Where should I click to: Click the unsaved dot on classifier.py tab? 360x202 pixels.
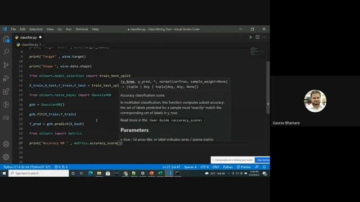[40, 37]
